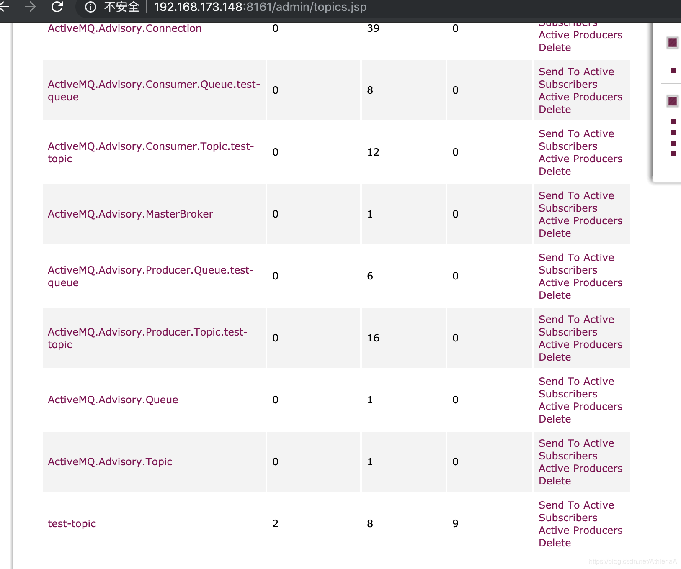Delete the test-topic topic
This screenshot has width=681, height=569.
point(555,543)
